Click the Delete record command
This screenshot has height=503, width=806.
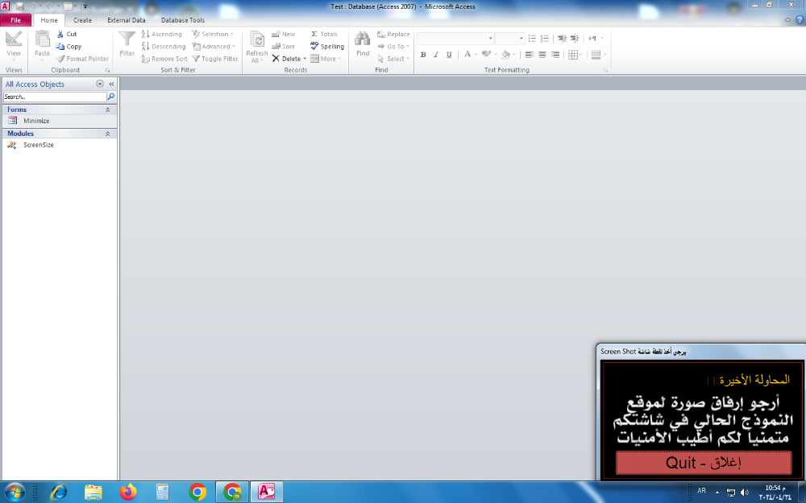[x=286, y=59]
